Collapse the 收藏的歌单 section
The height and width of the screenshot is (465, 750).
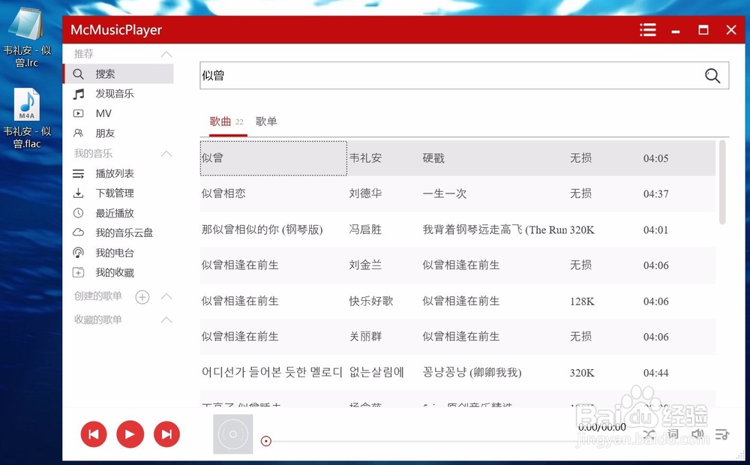pyautogui.click(x=166, y=319)
